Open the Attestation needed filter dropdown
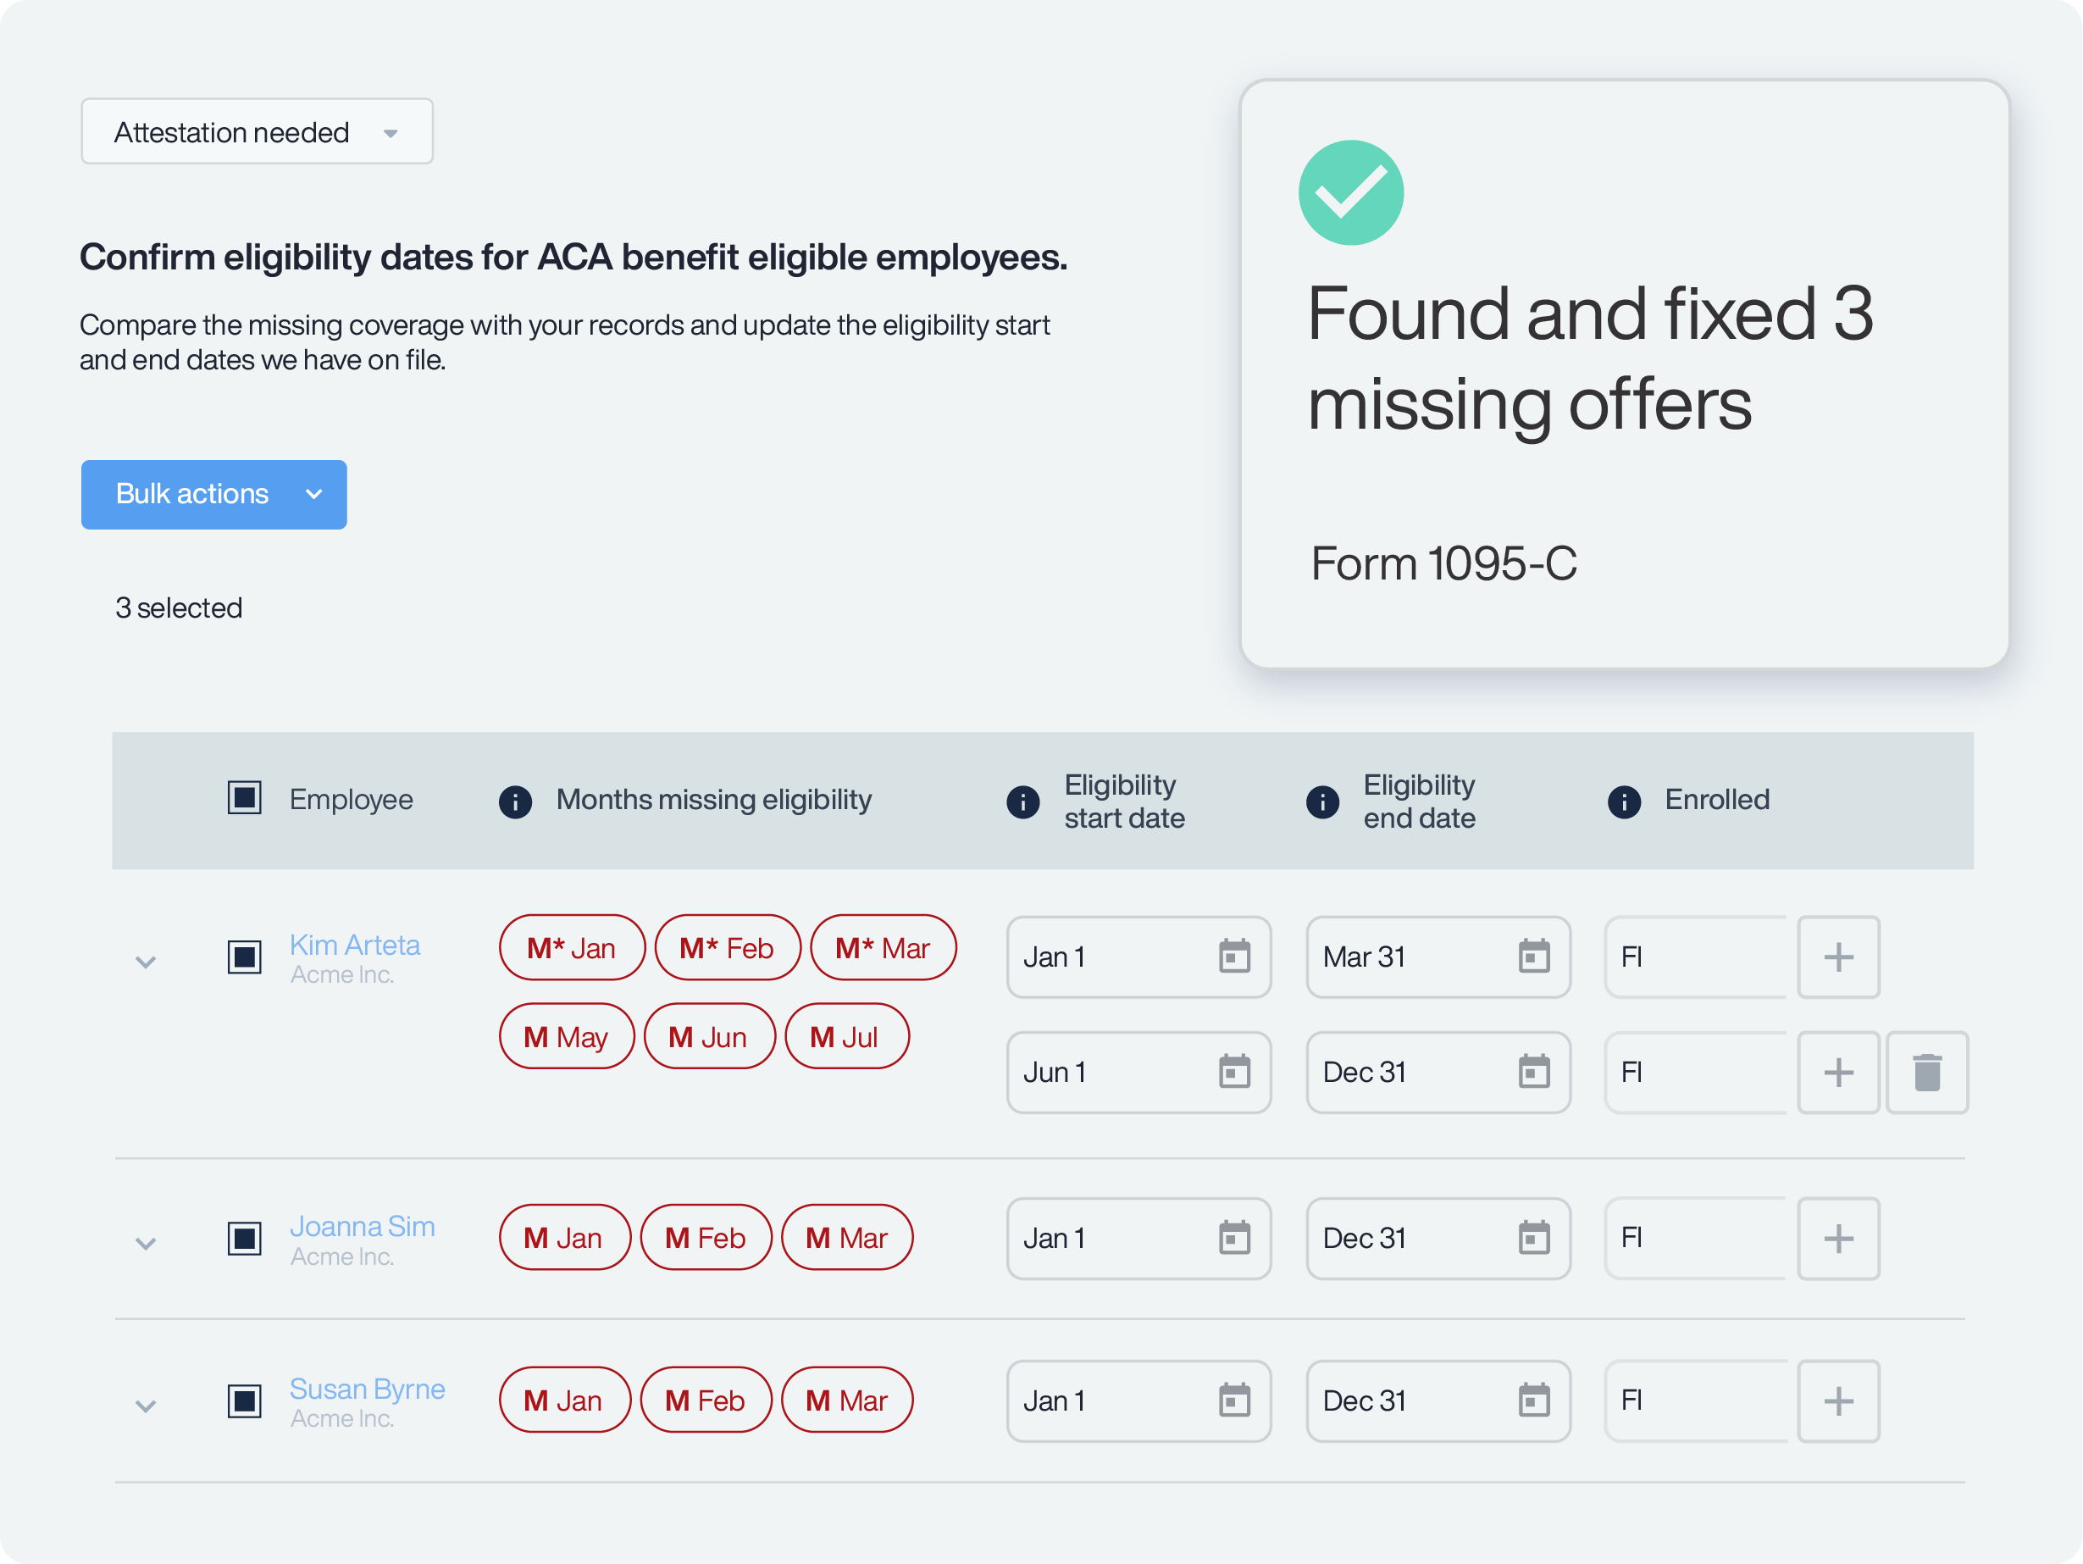2083x1564 pixels. click(256, 130)
